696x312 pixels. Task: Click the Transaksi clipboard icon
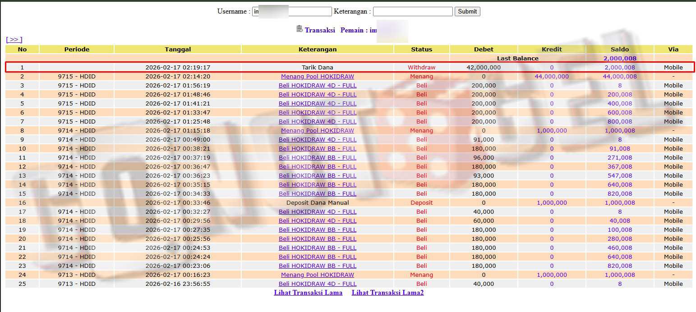(300, 29)
